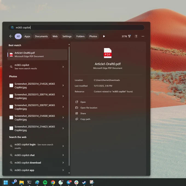Click Share action in preview pane
186x186 pixels.
point(81,113)
